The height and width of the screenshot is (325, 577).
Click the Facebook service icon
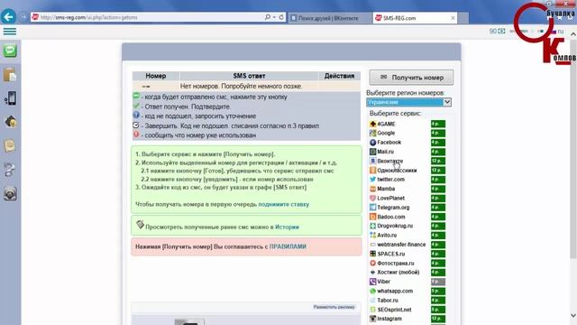tap(372, 143)
